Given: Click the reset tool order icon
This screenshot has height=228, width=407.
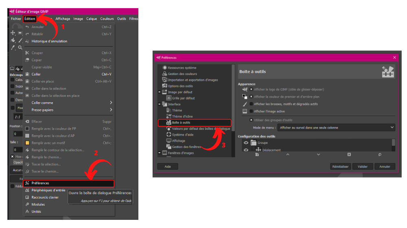Looking at the screenshot, I should point(380,154).
